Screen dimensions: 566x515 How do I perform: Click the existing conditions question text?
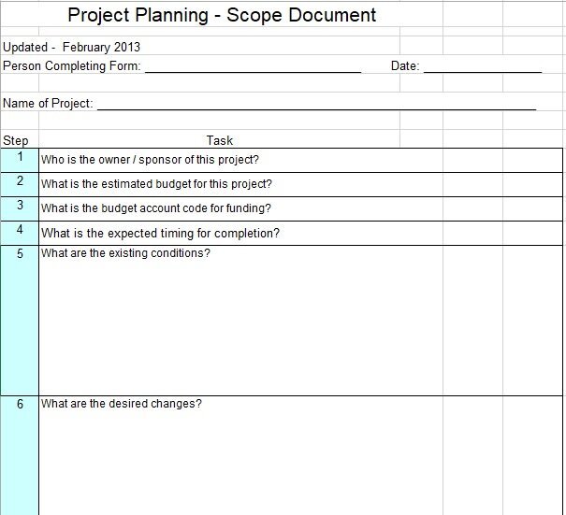[x=125, y=253]
